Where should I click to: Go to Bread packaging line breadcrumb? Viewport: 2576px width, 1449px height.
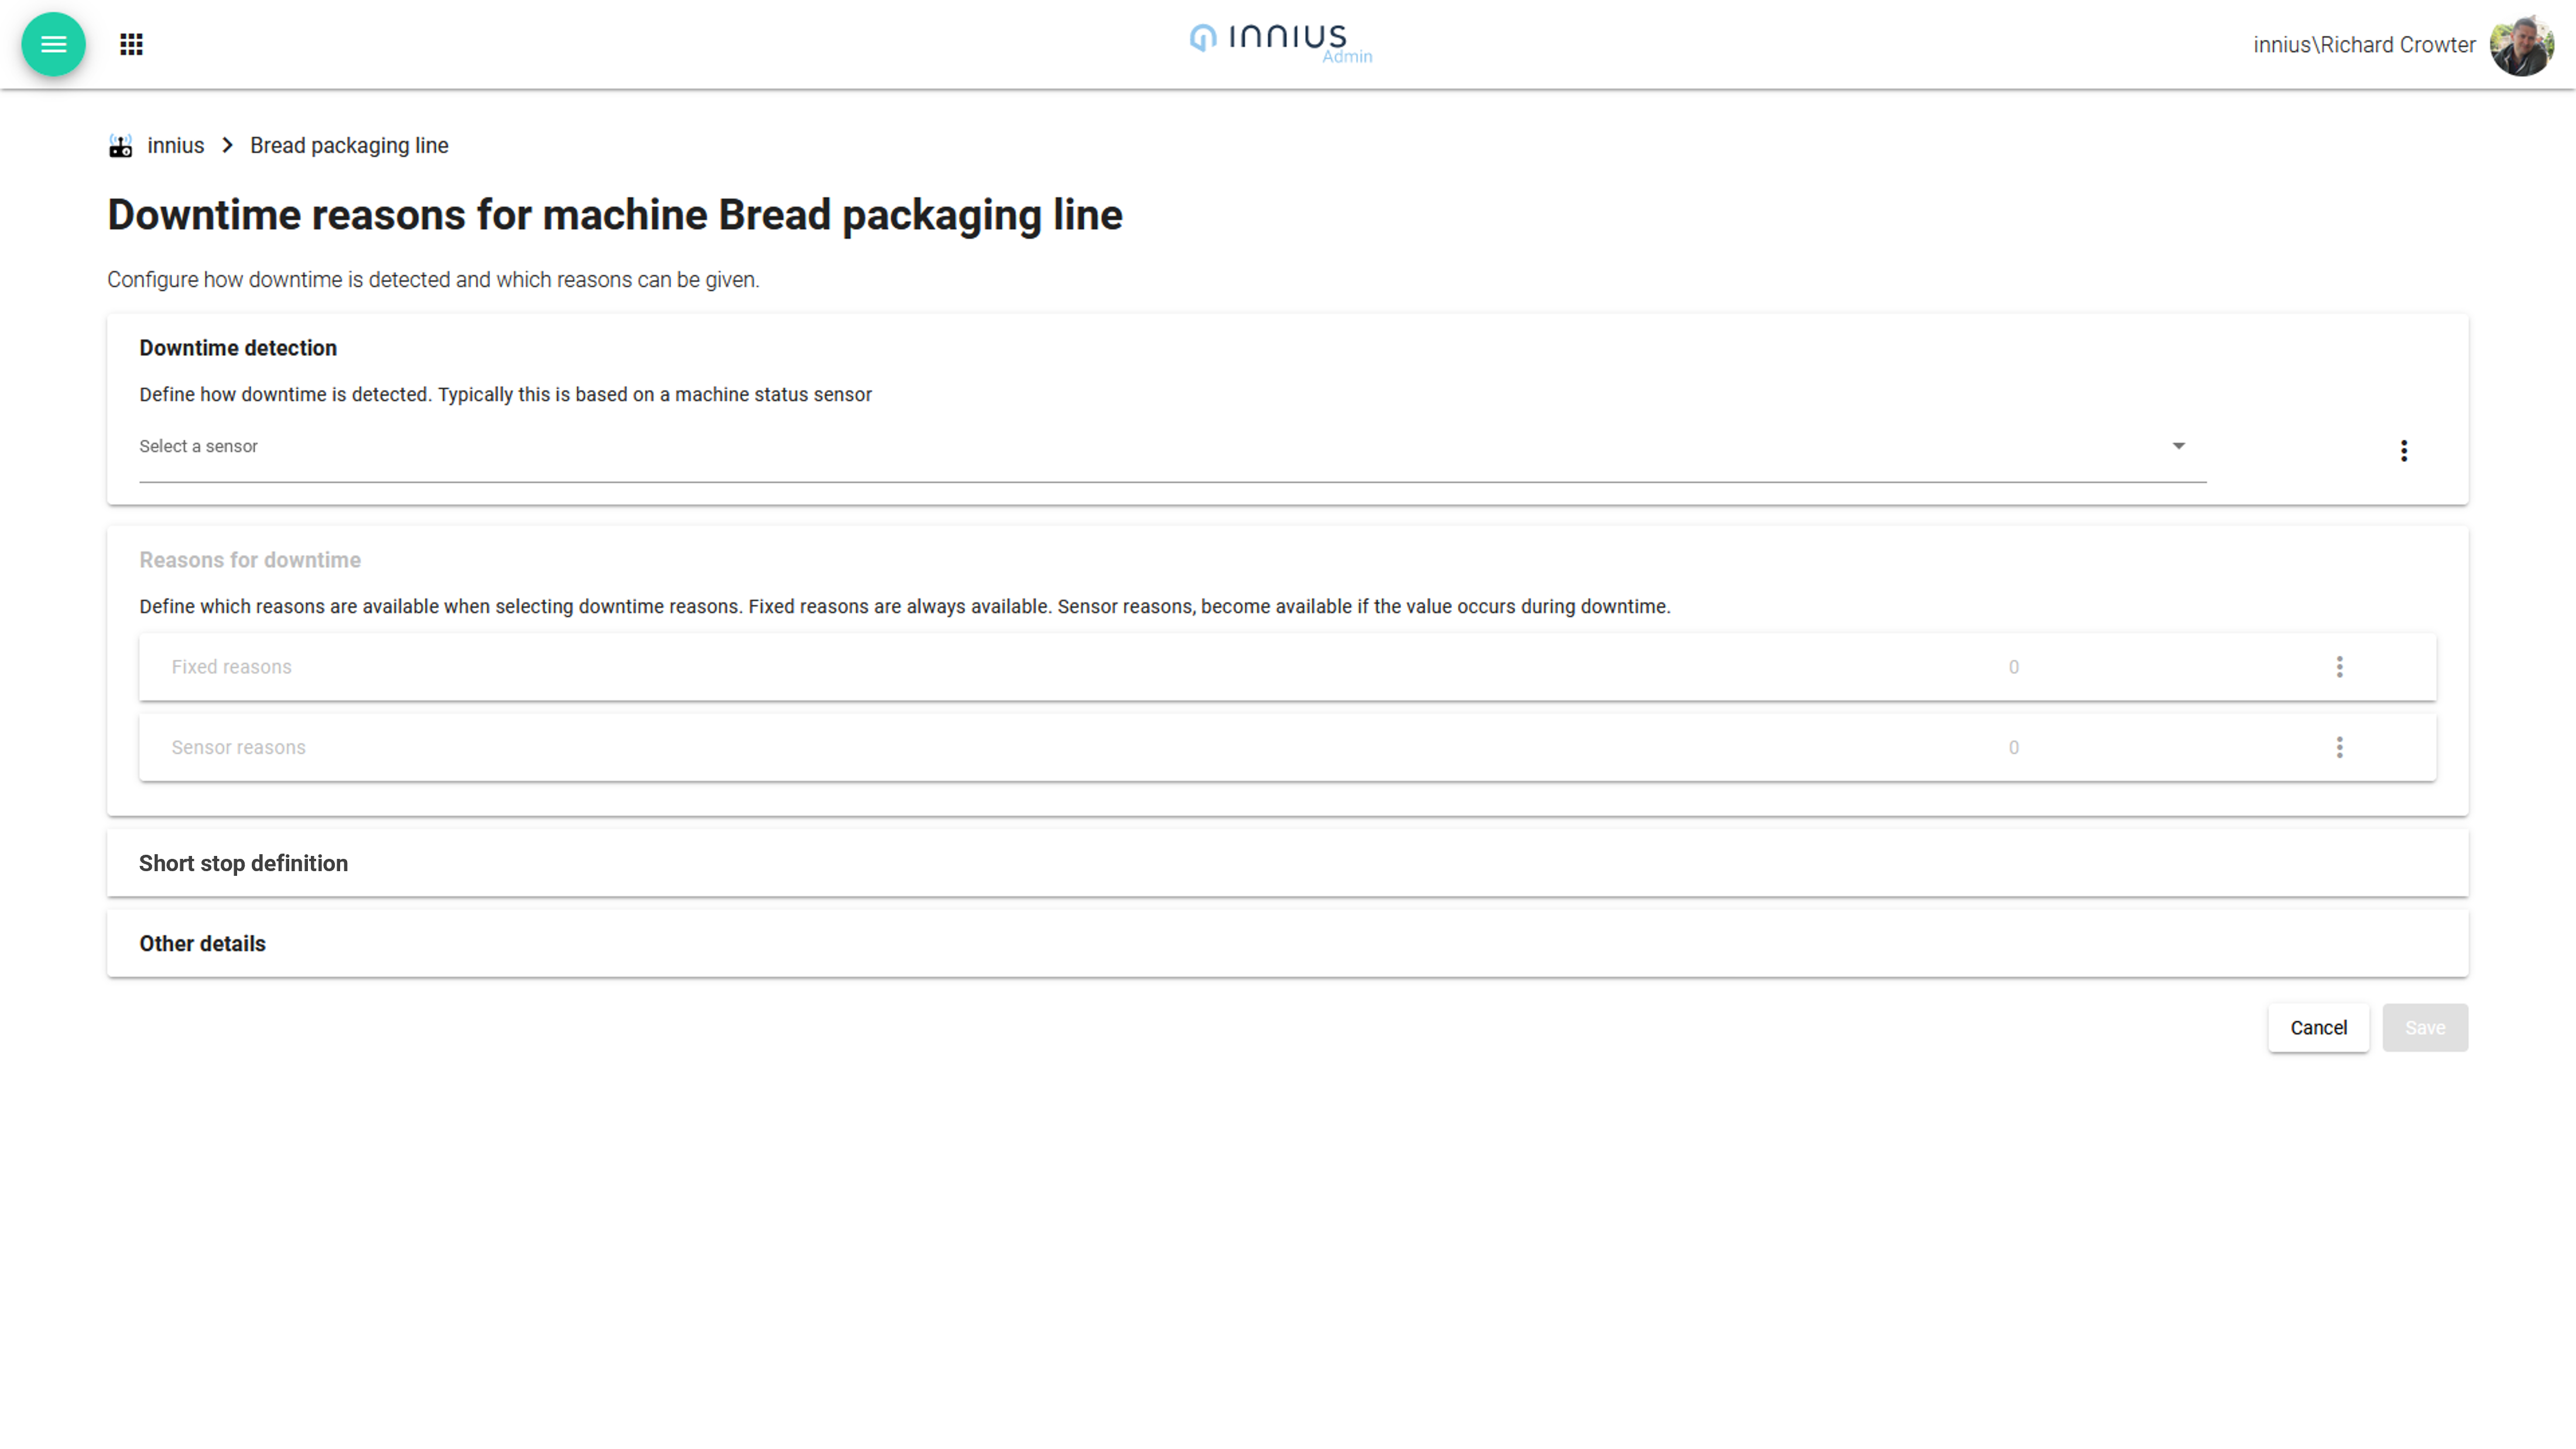point(349,146)
